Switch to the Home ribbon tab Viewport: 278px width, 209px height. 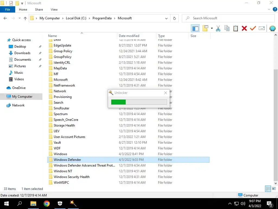pyautogui.click(x=23, y=10)
